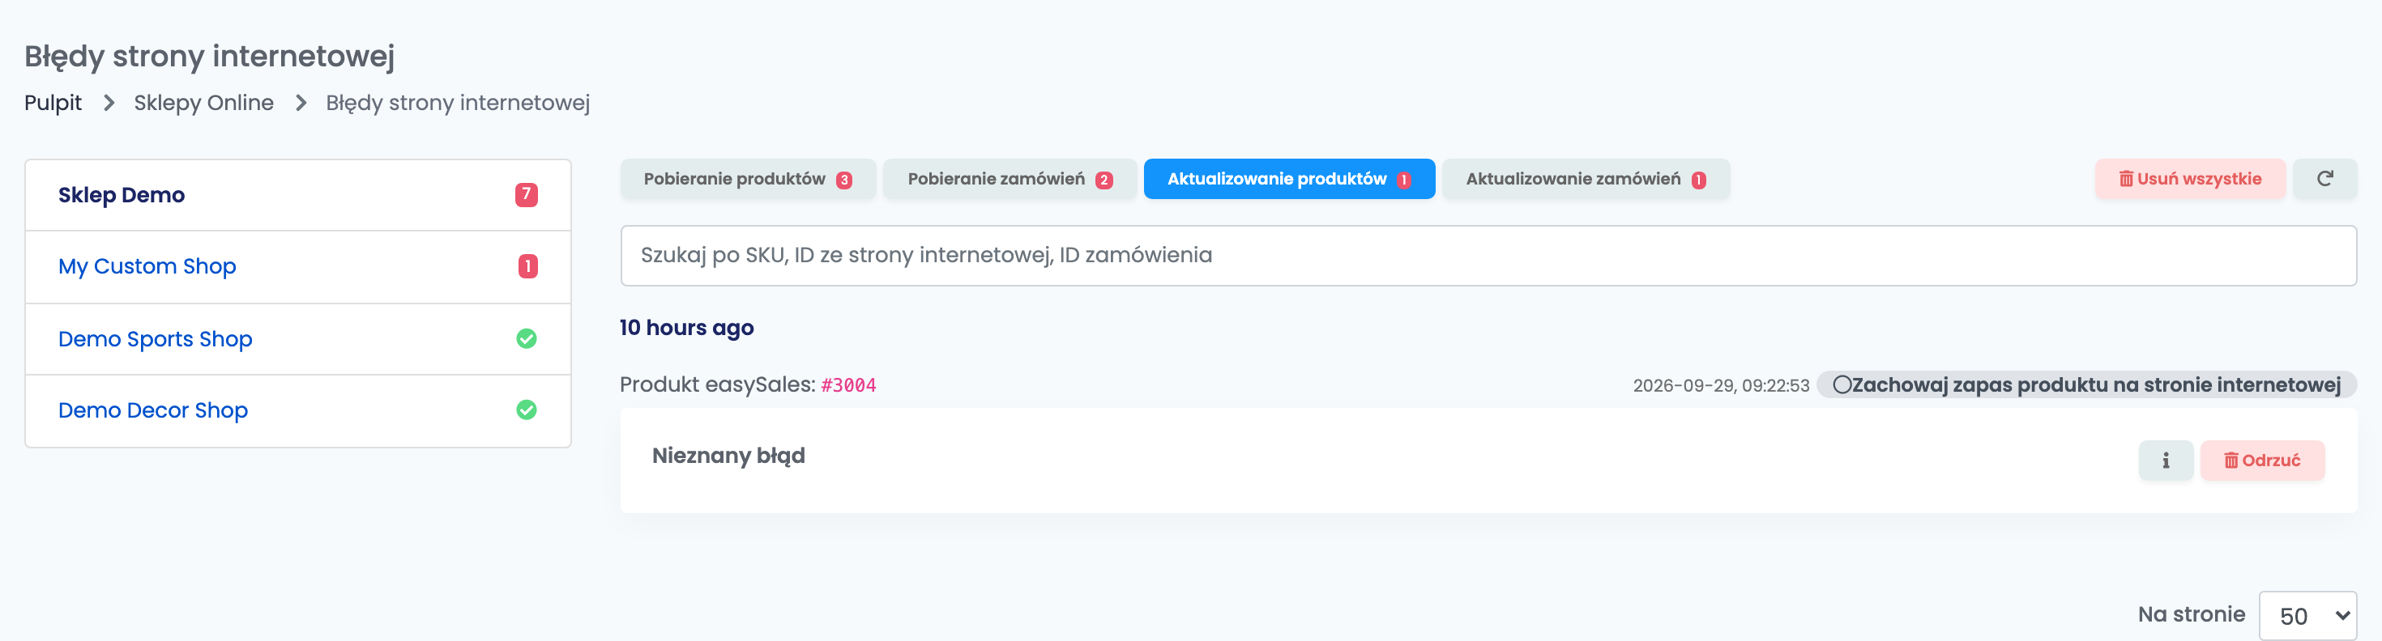2382x641 pixels.
Task: Select Sklep Demo in the shop list
Action: pyautogui.click(x=298, y=195)
